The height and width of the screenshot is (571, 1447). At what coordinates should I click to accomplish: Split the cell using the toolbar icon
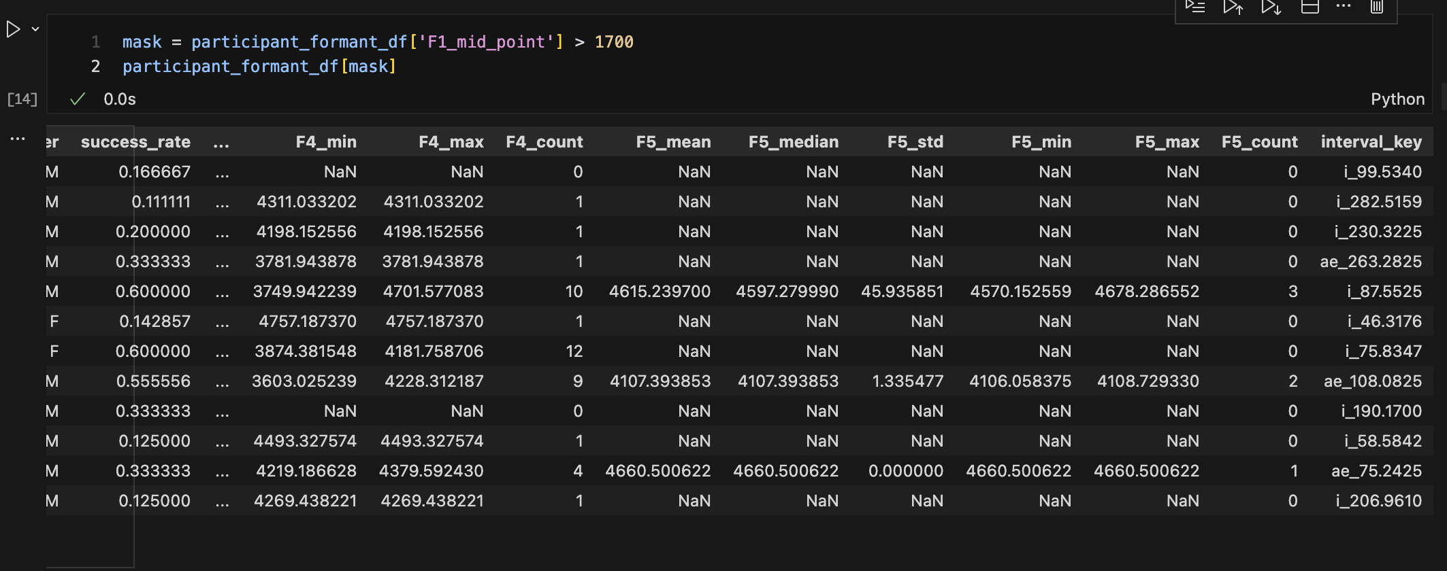1310,7
